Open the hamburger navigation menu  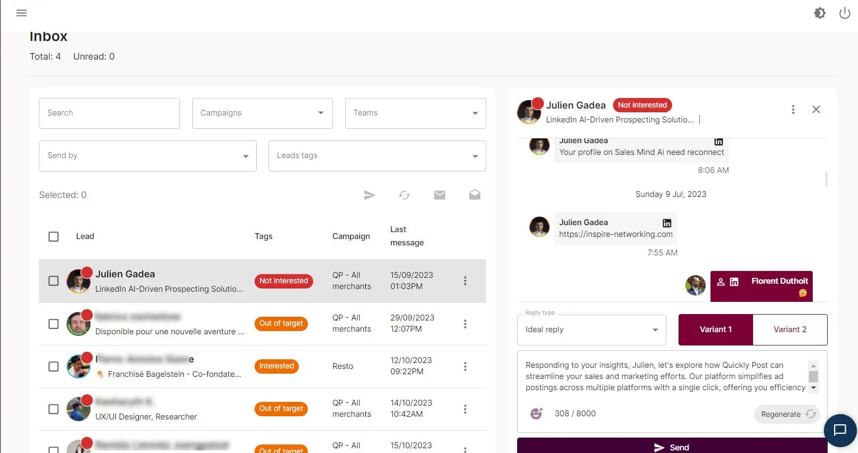[x=21, y=13]
